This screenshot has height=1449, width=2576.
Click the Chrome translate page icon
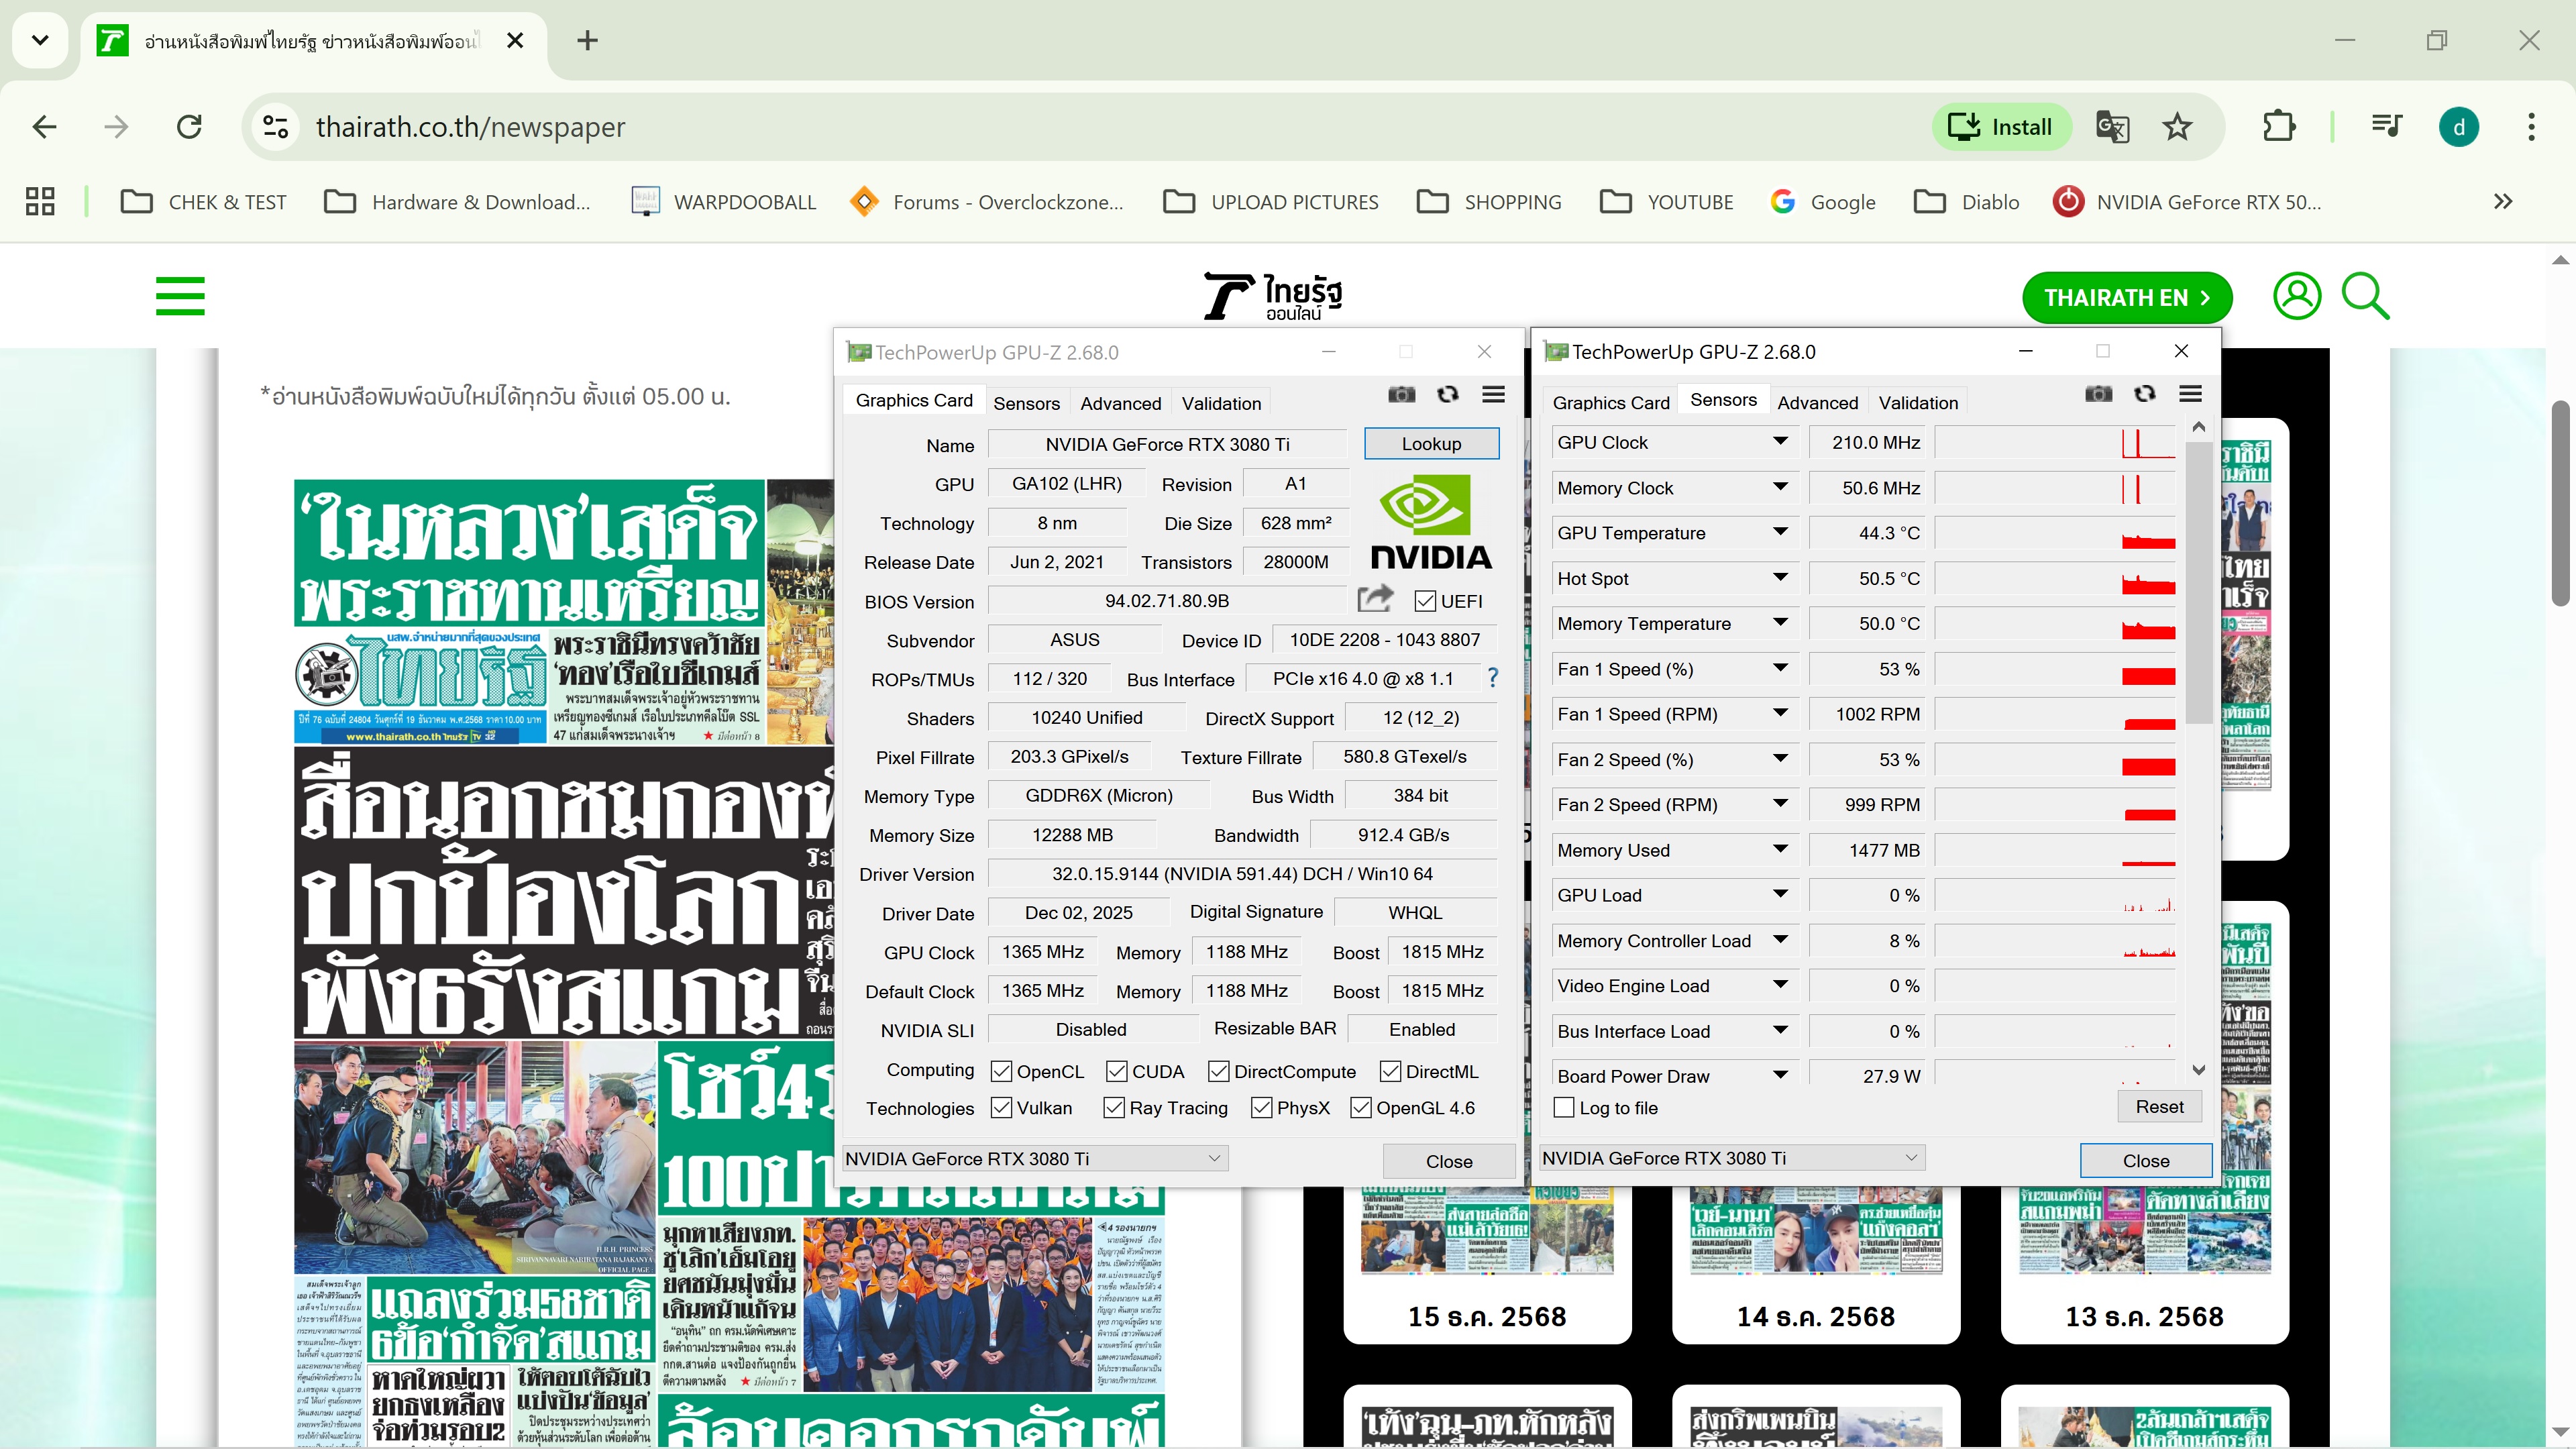[x=2112, y=127]
